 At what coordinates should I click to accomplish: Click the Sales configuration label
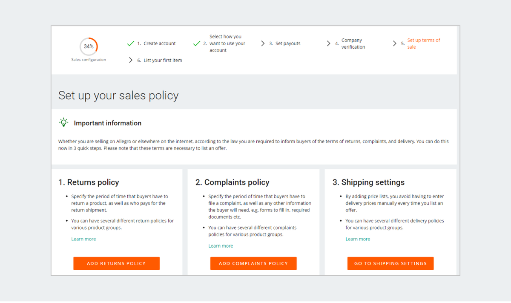(x=89, y=60)
